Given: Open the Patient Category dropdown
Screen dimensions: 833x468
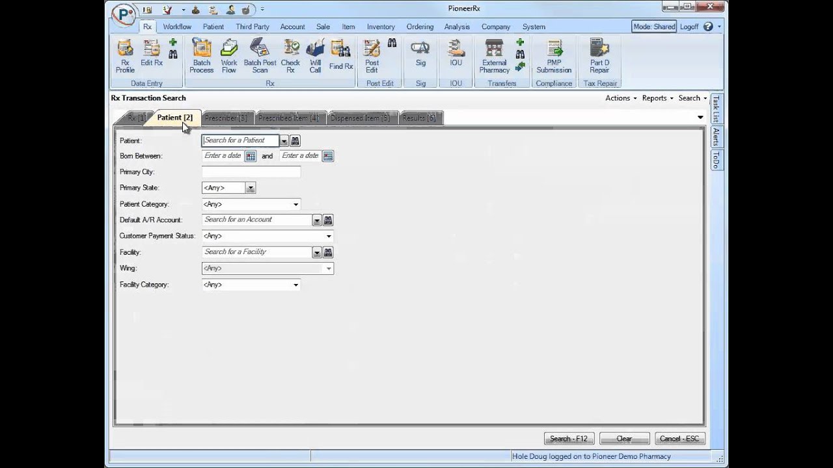Looking at the screenshot, I should pyautogui.click(x=295, y=204).
